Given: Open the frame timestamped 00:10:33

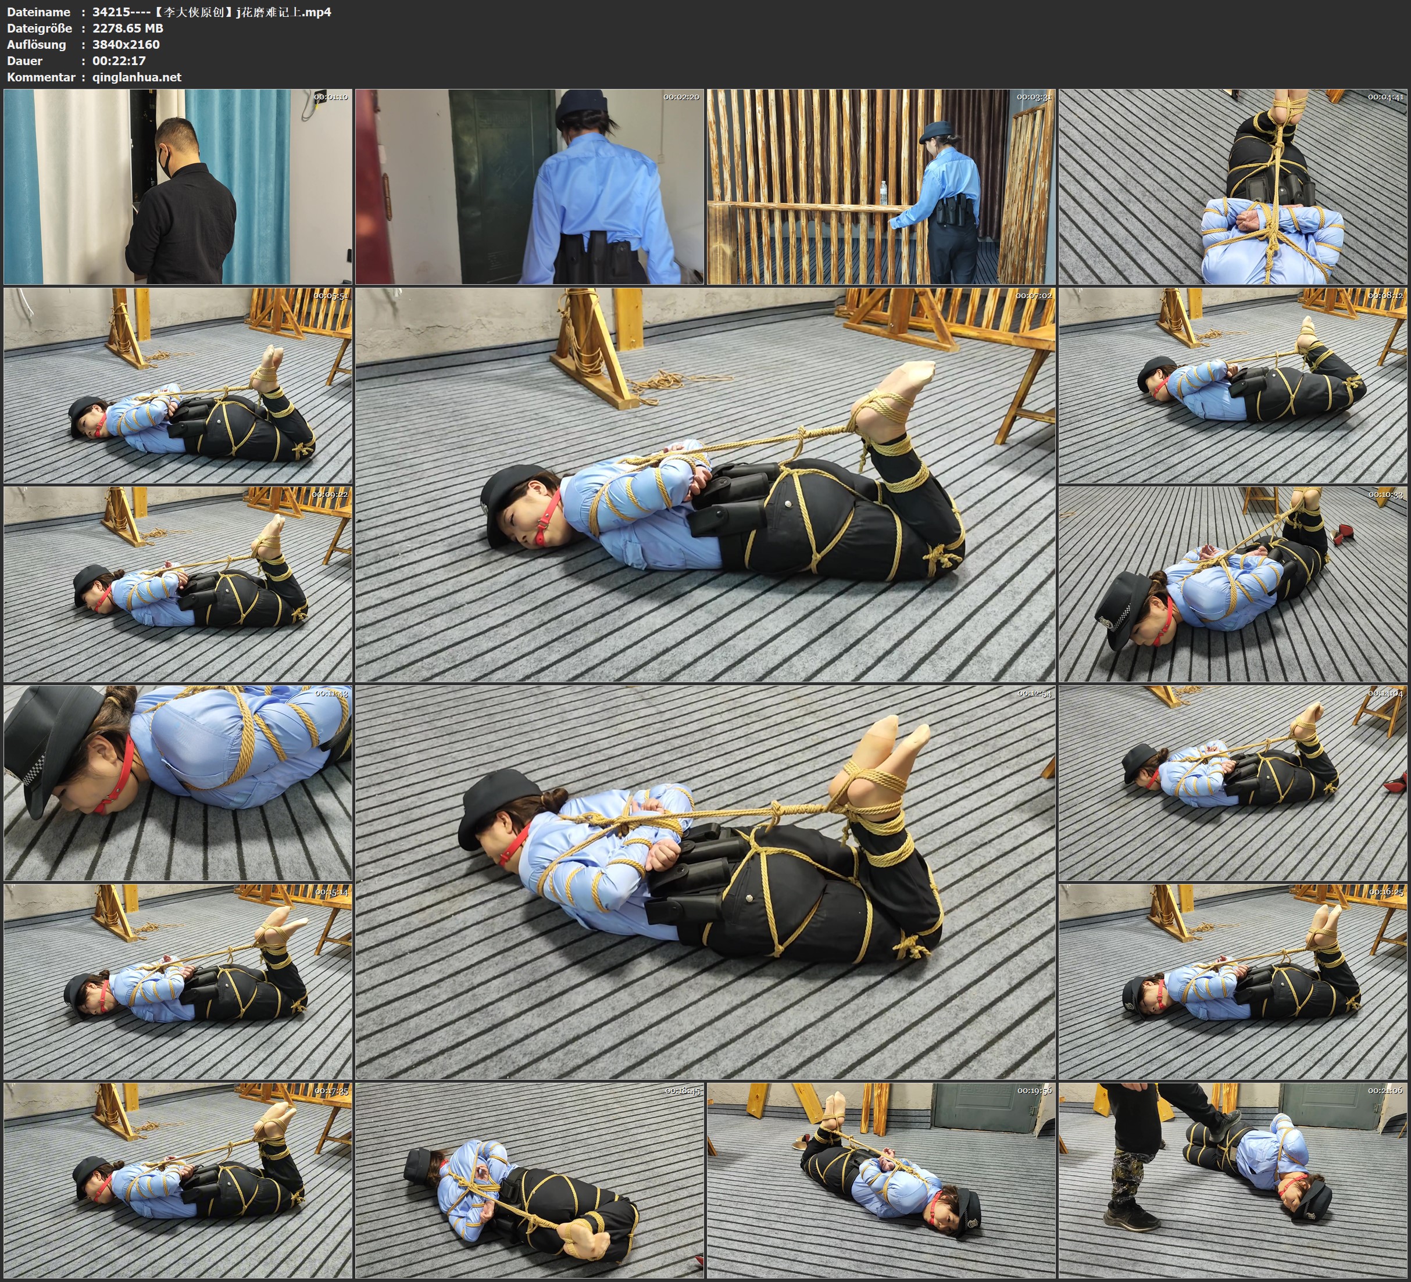Looking at the screenshot, I should click(1232, 583).
